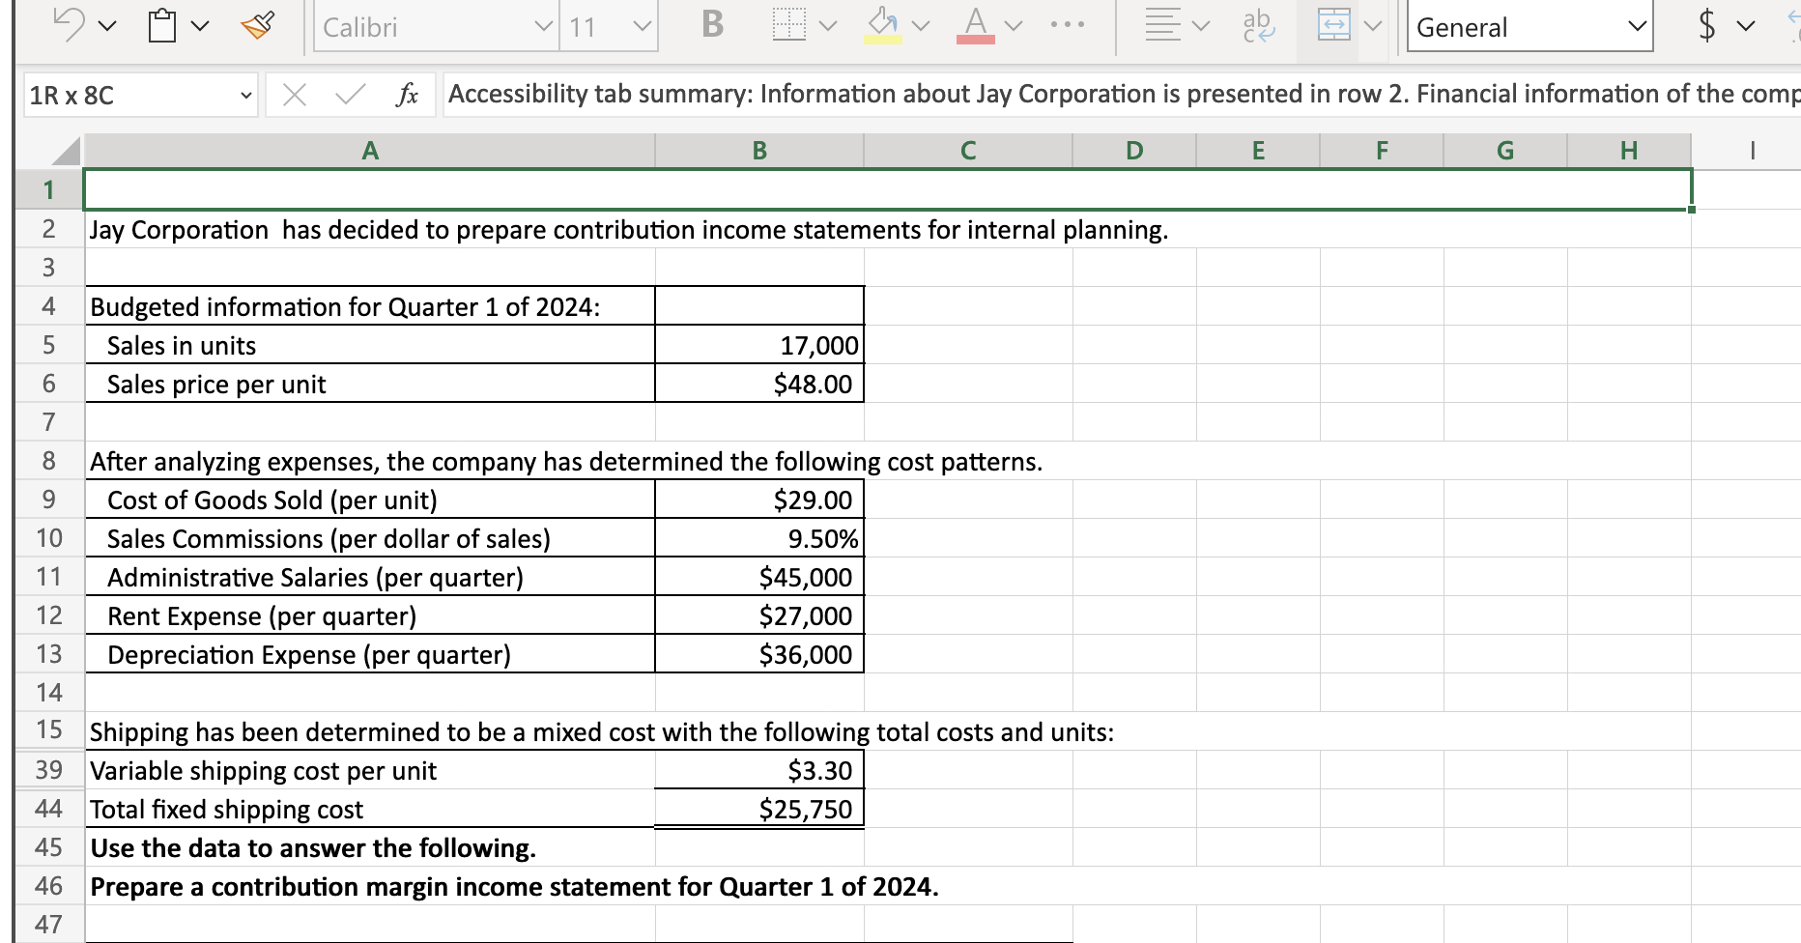This screenshot has height=943, width=1801.
Task: Select column E header
Action: click(1258, 151)
